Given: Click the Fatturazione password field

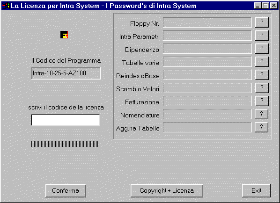Looking at the screenshot, I should (207, 101).
